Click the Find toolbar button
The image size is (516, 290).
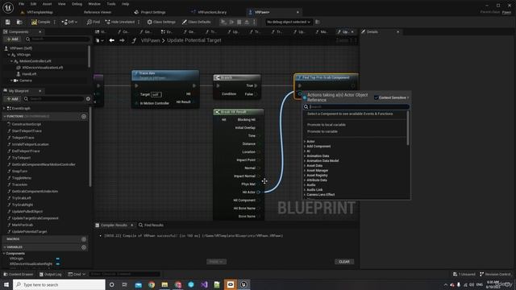click(94, 22)
